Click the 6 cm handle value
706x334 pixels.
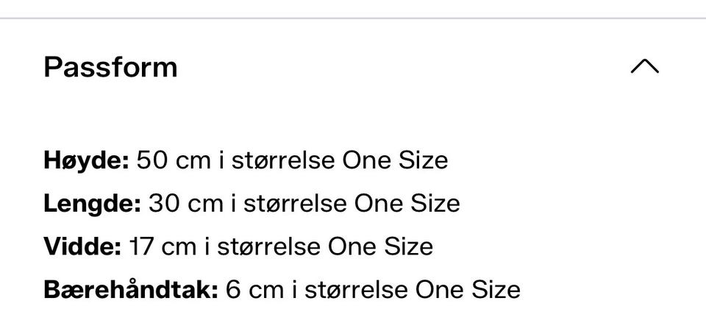pyautogui.click(x=255, y=289)
